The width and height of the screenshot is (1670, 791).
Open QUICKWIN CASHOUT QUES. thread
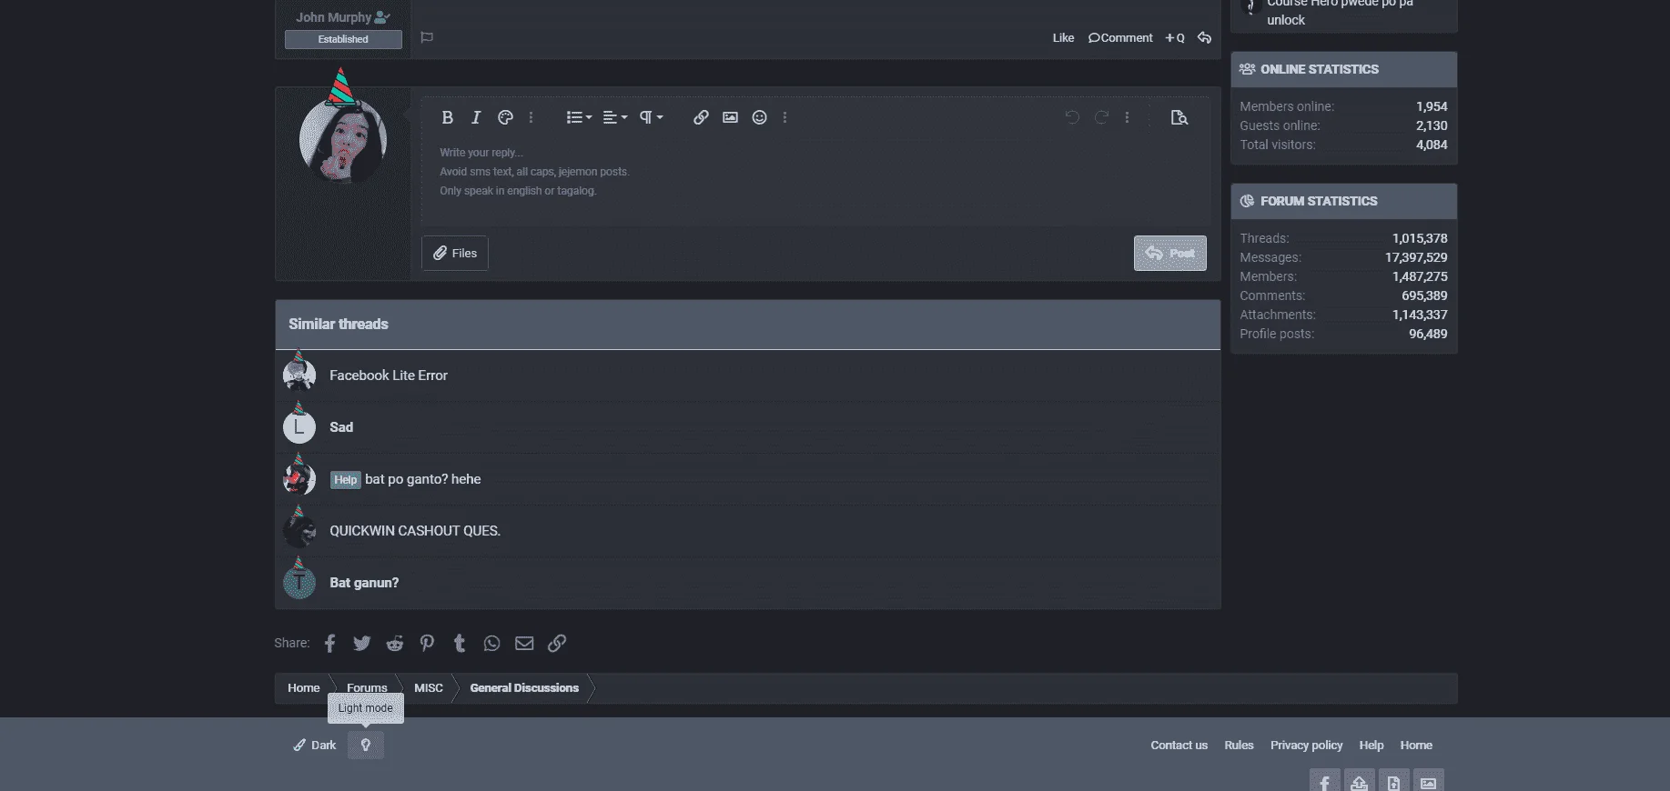[x=415, y=530]
